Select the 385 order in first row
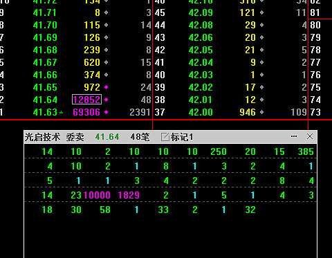This screenshot has width=332, height=258. pos(306,151)
